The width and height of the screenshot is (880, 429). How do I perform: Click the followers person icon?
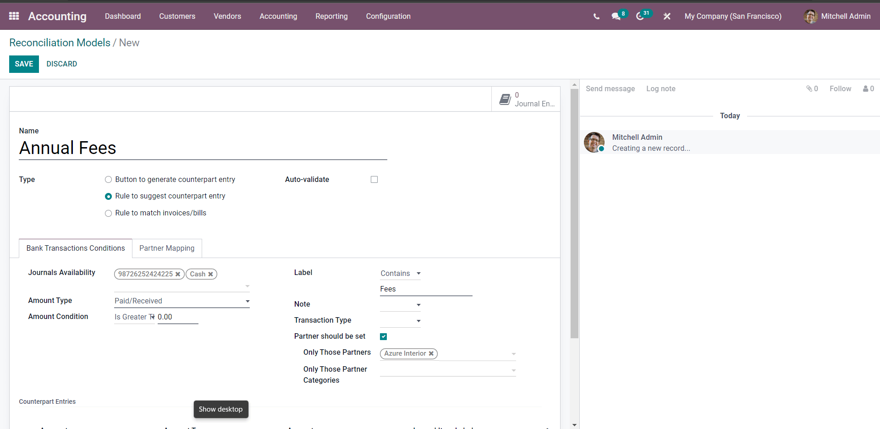coord(866,88)
